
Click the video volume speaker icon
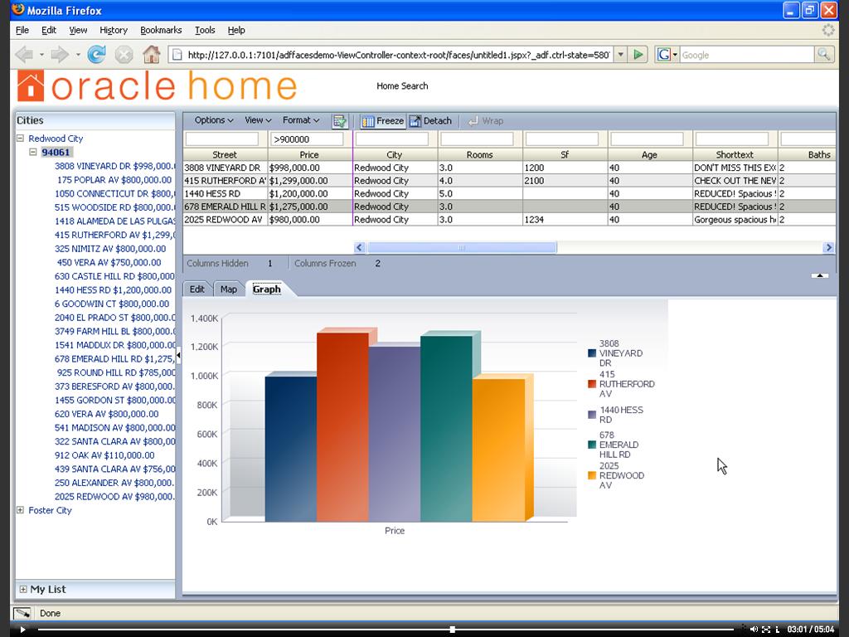754,630
